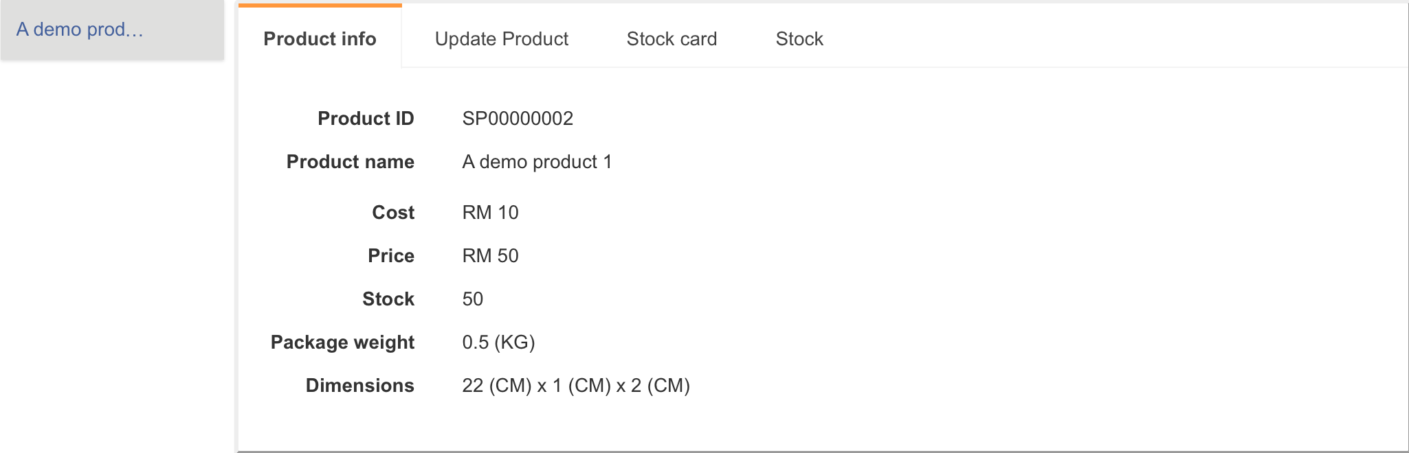Click the Product info tab
Screen dimensions: 1409x453
(x=320, y=39)
